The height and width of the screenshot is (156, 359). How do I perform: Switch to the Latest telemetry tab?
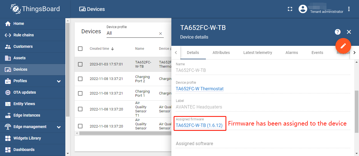pyautogui.click(x=258, y=53)
